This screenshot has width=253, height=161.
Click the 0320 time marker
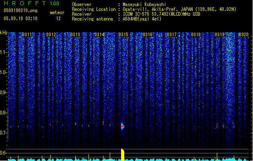(x=244, y=35)
